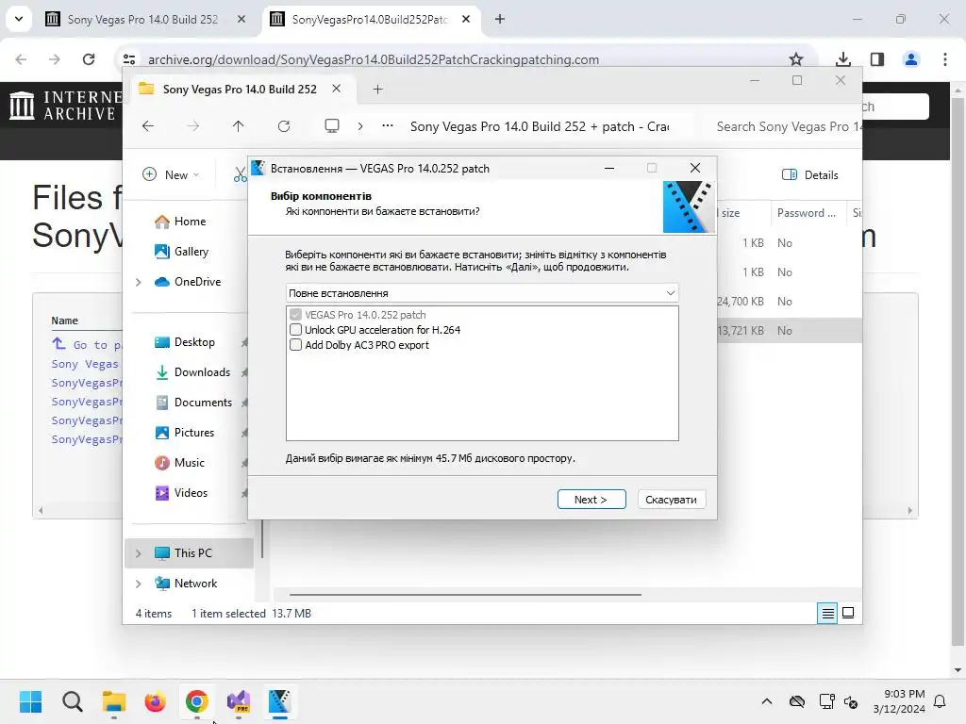Click the Explorer horizontal scrollbar
The height and width of the screenshot is (724, 966).
pyautogui.click(x=465, y=595)
